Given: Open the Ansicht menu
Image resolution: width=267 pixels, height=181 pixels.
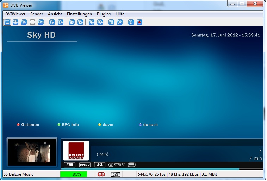Looking at the screenshot, I should pyautogui.click(x=55, y=14).
